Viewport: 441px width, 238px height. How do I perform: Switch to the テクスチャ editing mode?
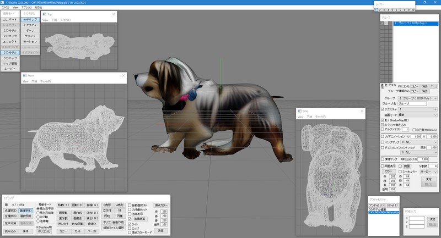(x=30, y=25)
